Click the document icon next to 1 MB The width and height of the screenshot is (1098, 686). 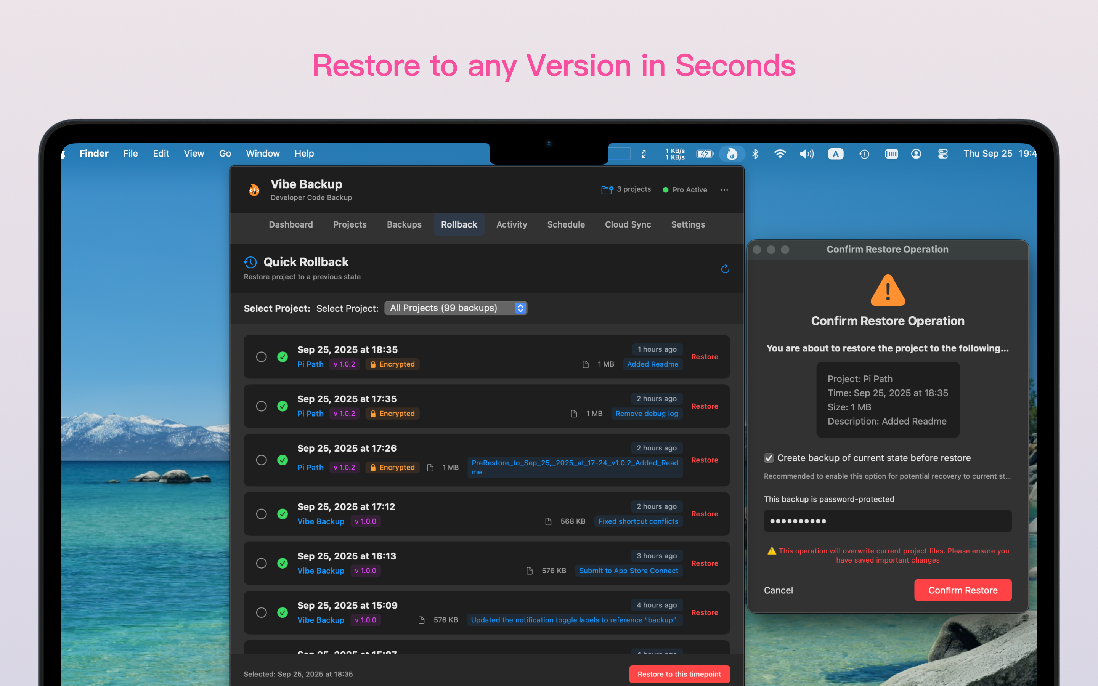coord(585,364)
